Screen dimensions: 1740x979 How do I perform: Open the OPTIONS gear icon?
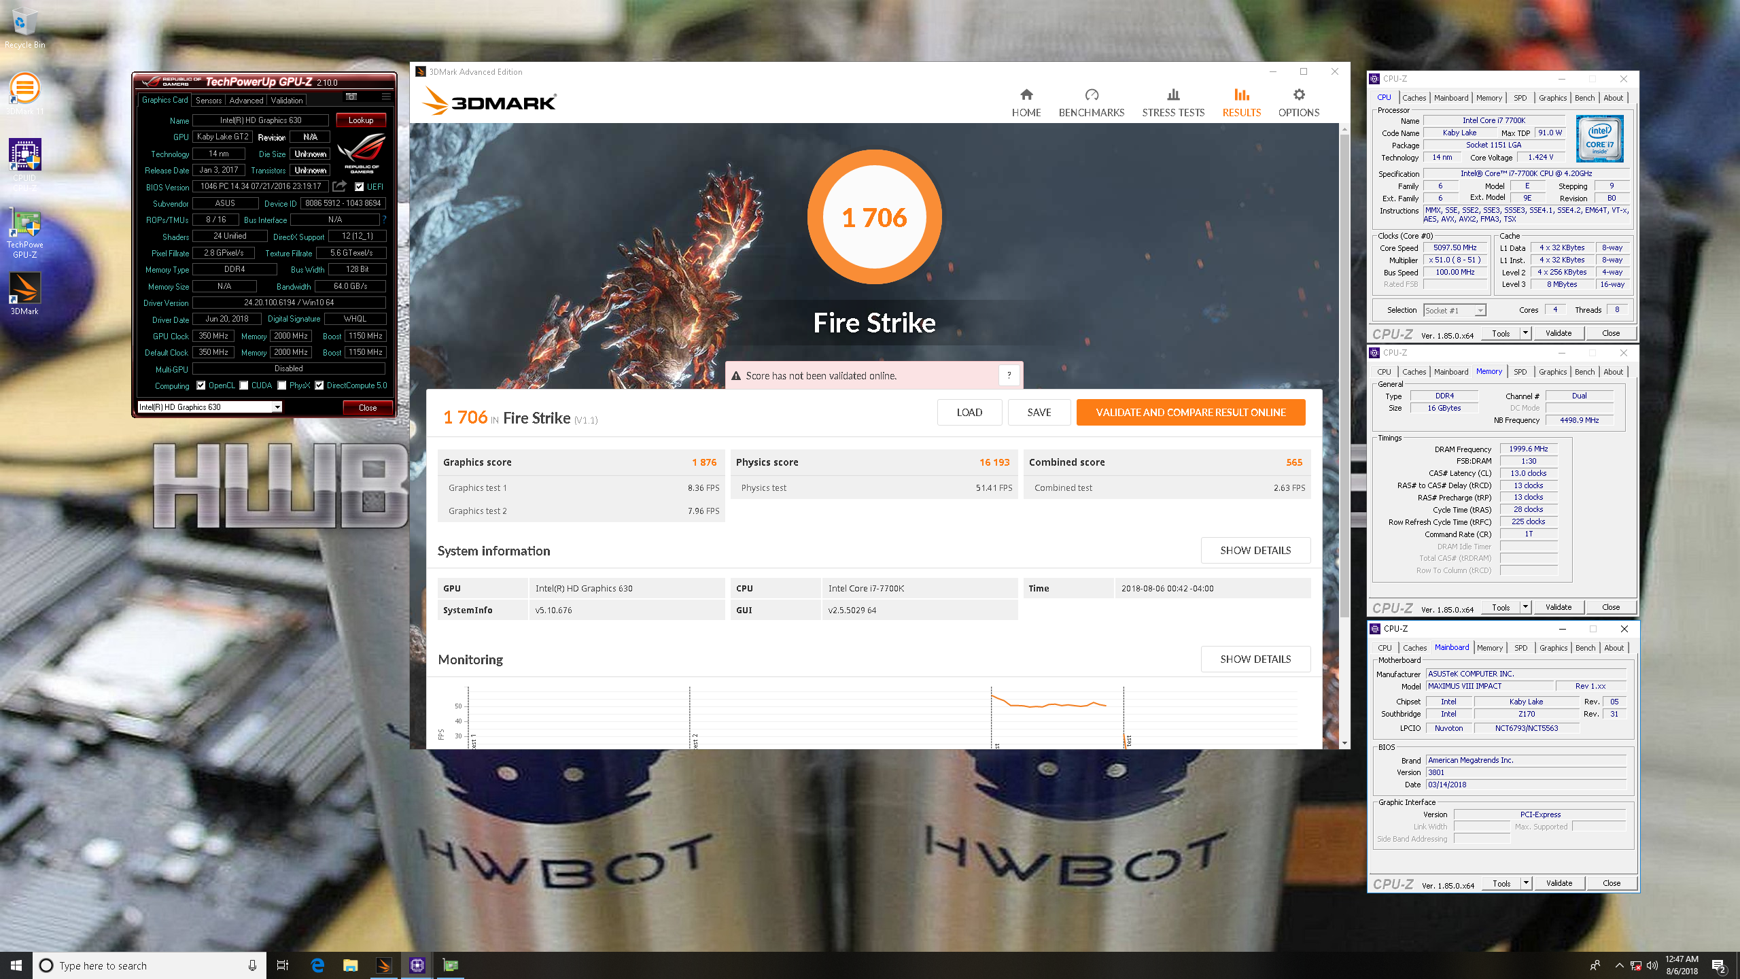[1299, 95]
